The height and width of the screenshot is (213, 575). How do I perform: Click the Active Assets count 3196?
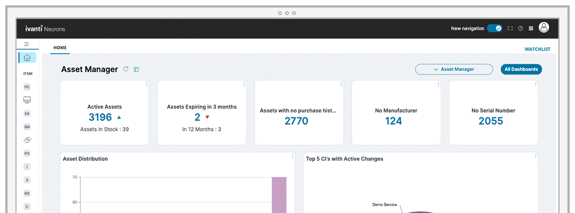coord(100,117)
